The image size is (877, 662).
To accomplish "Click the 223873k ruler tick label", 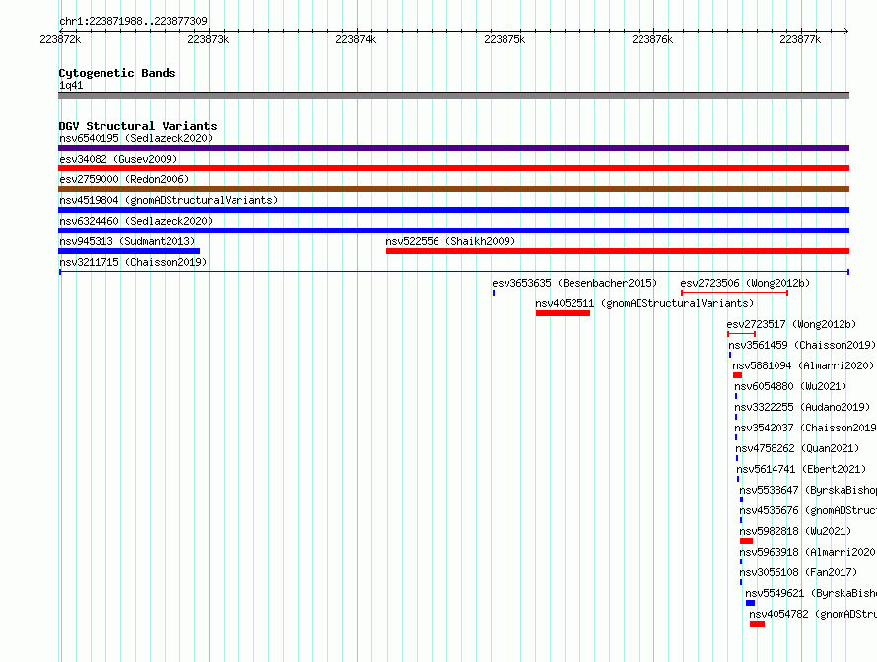I will [208, 39].
